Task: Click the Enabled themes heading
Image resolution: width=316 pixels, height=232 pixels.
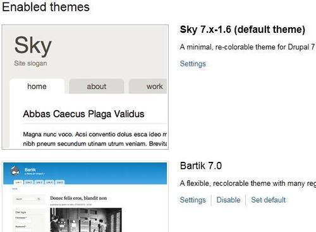Action: [x=46, y=7]
